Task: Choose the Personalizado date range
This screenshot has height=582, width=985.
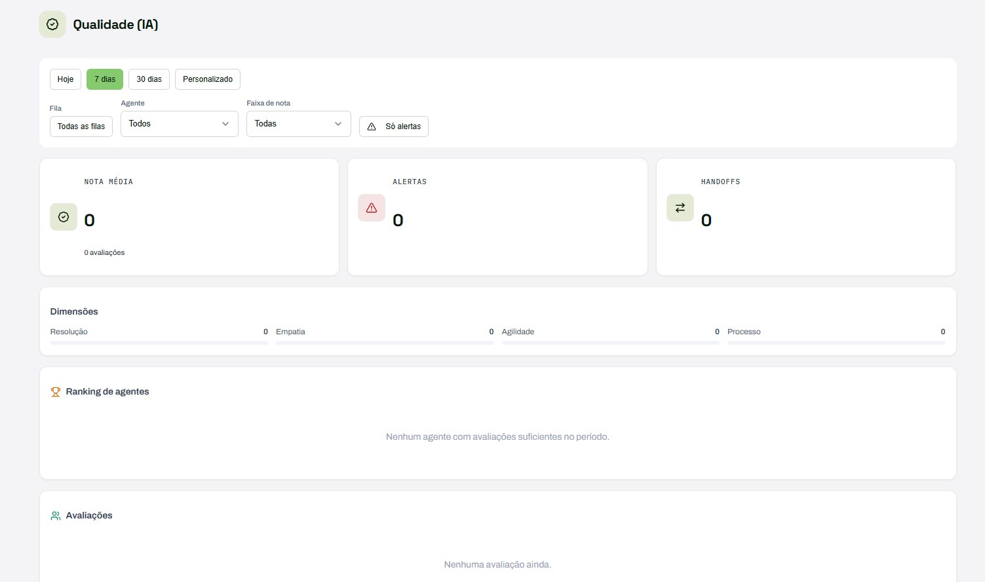Action: coord(208,79)
